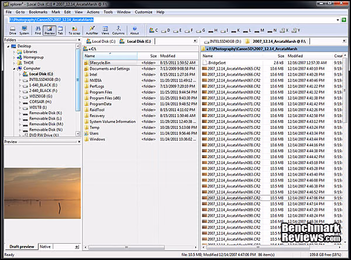Jump to drive M in drive bar
351x260 pixels.
pyautogui.click(x=259, y=30)
